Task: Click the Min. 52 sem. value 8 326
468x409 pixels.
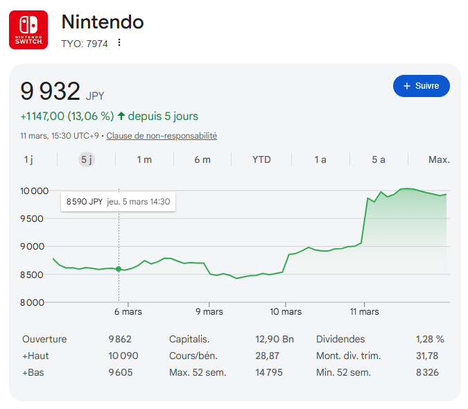Action: 427,372
